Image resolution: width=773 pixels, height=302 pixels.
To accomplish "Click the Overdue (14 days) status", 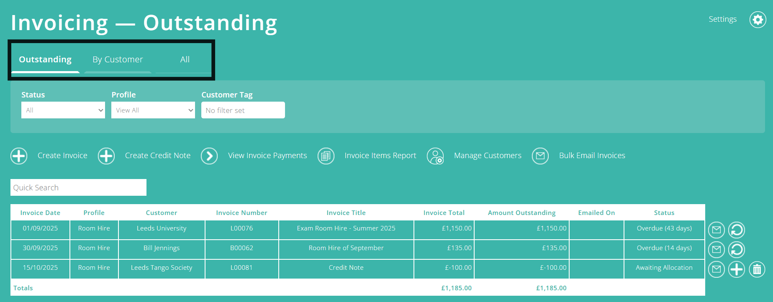I will (x=664, y=248).
